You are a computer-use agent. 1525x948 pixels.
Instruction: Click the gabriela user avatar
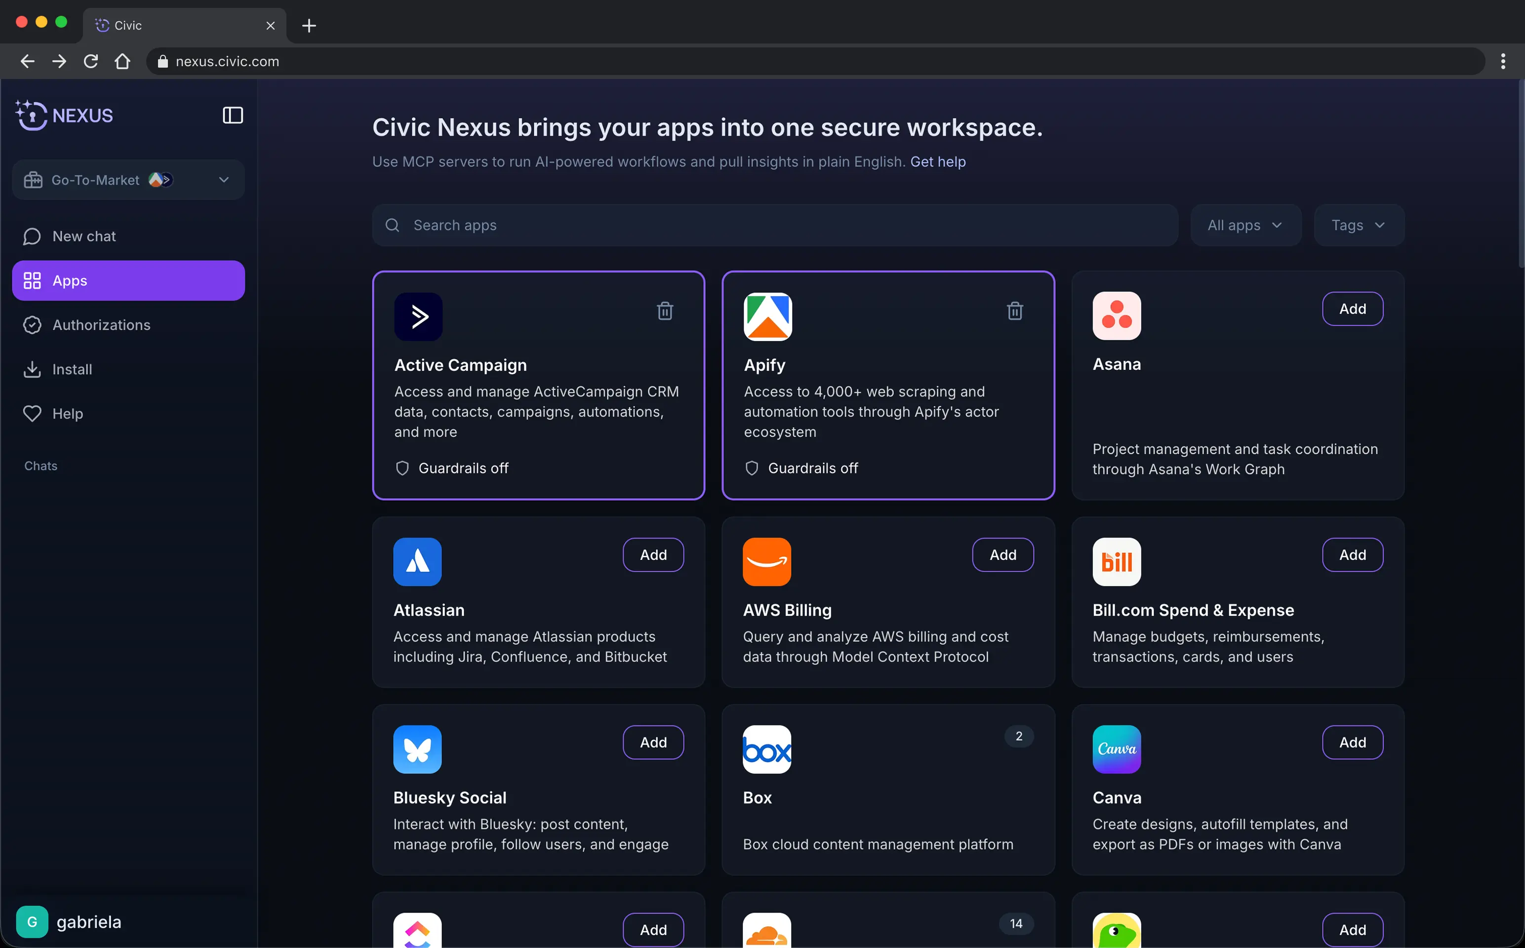coord(32,922)
